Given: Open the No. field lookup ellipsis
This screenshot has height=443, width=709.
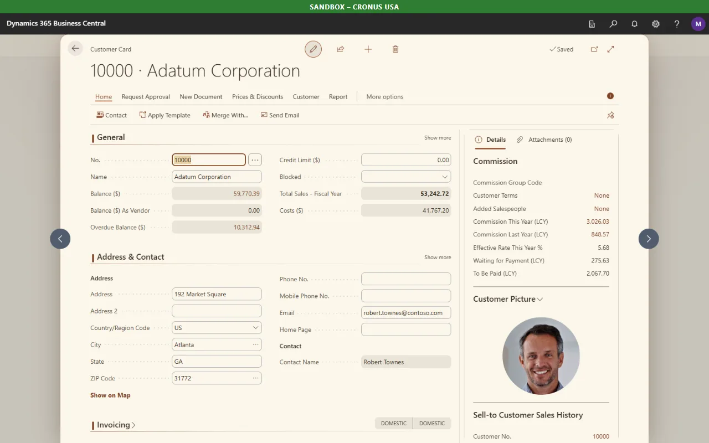Looking at the screenshot, I should click(x=255, y=160).
